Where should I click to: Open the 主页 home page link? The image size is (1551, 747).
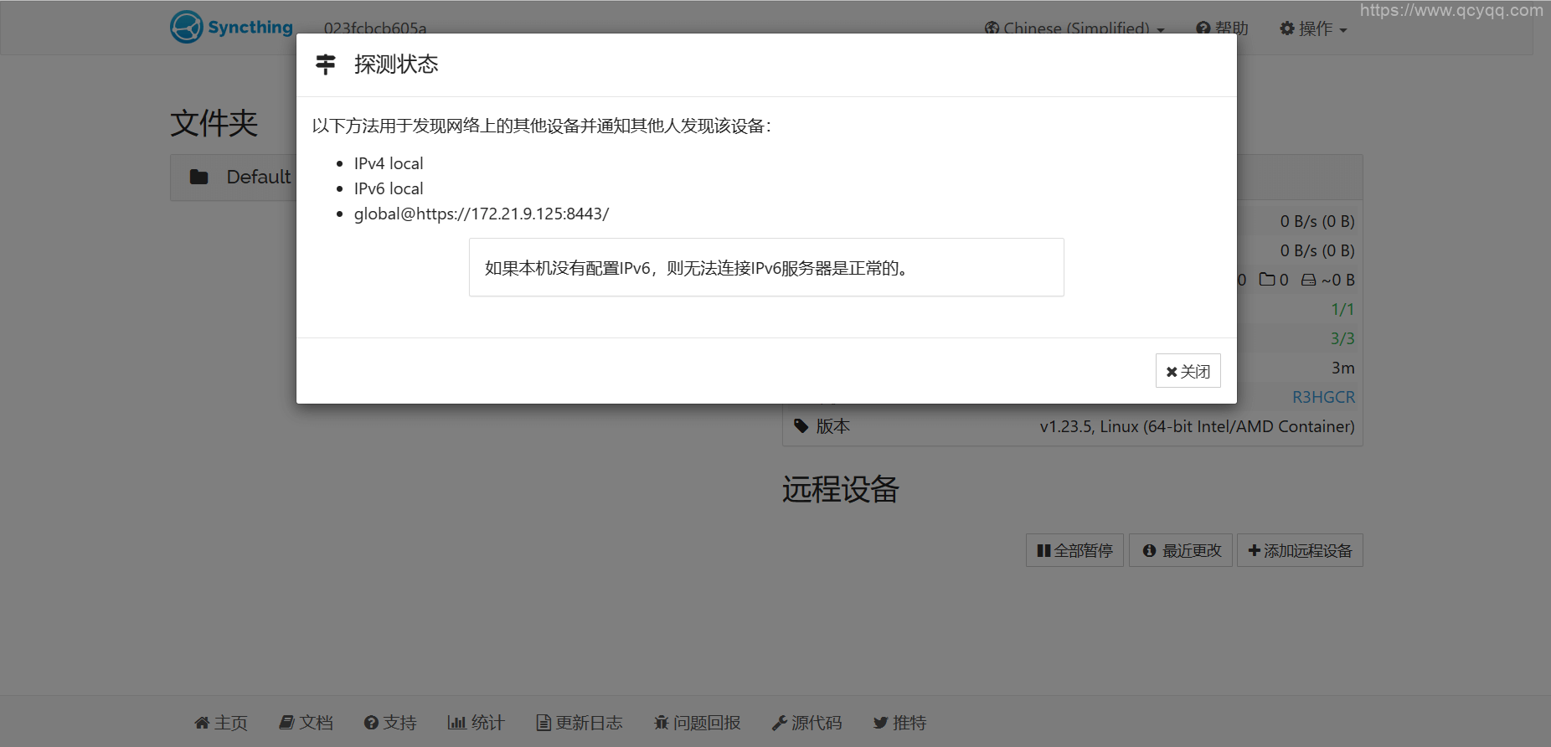pos(221,723)
